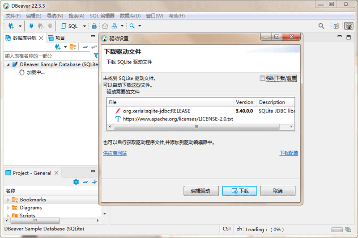Image resolution: width=358 pixels, height=238 pixels.
Task: Open the 搜索(A) menu
Action: 77,16
